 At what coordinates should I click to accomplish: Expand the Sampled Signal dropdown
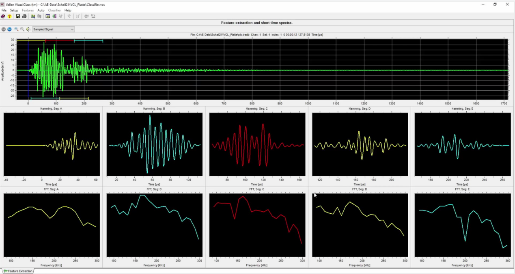point(72,29)
